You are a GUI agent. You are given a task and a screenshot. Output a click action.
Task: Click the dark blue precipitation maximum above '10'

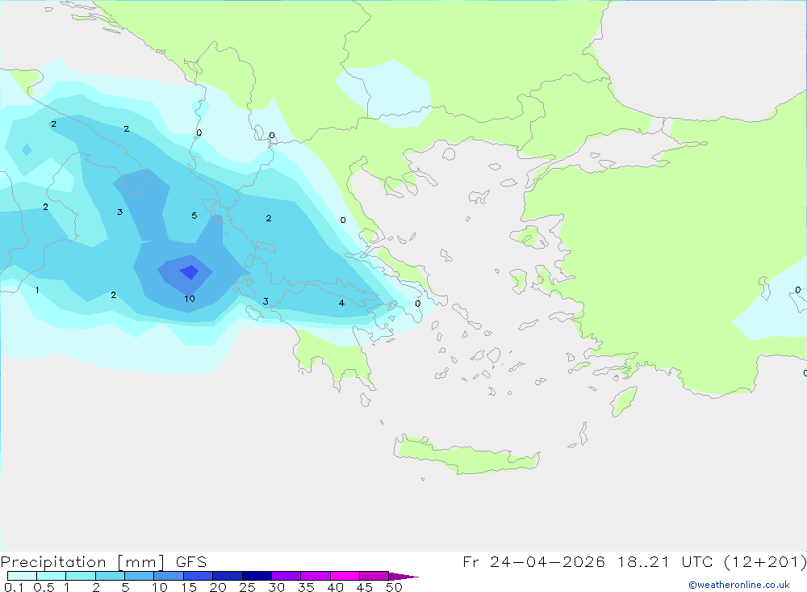(x=190, y=271)
